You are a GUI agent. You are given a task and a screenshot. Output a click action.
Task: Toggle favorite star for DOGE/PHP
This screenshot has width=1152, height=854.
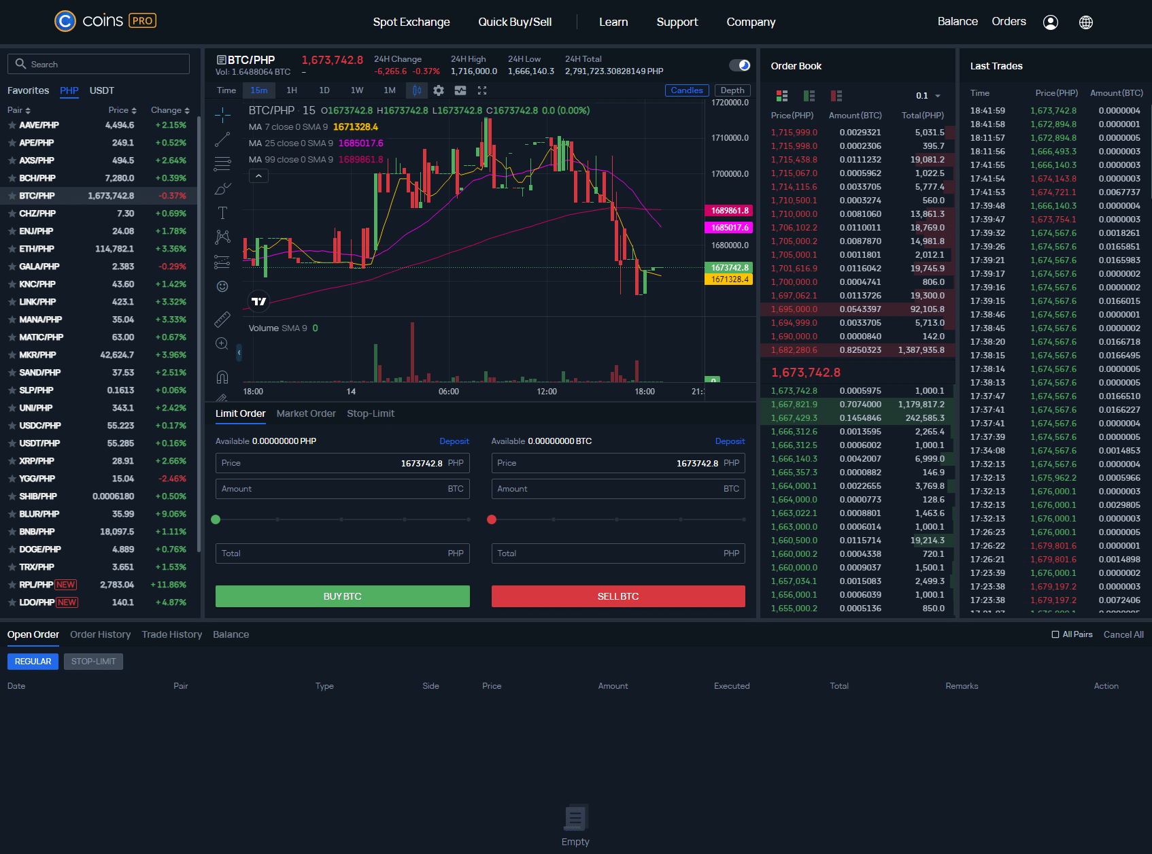coord(12,549)
